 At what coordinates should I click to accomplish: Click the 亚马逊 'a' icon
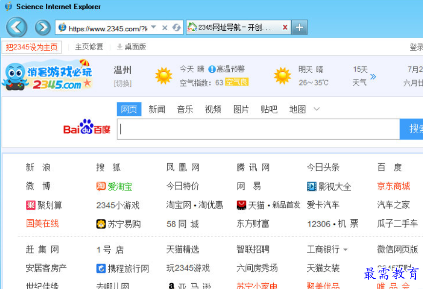point(171,286)
